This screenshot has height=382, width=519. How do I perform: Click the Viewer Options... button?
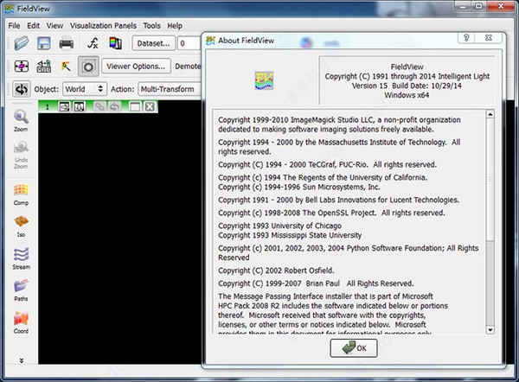click(134, 66)
